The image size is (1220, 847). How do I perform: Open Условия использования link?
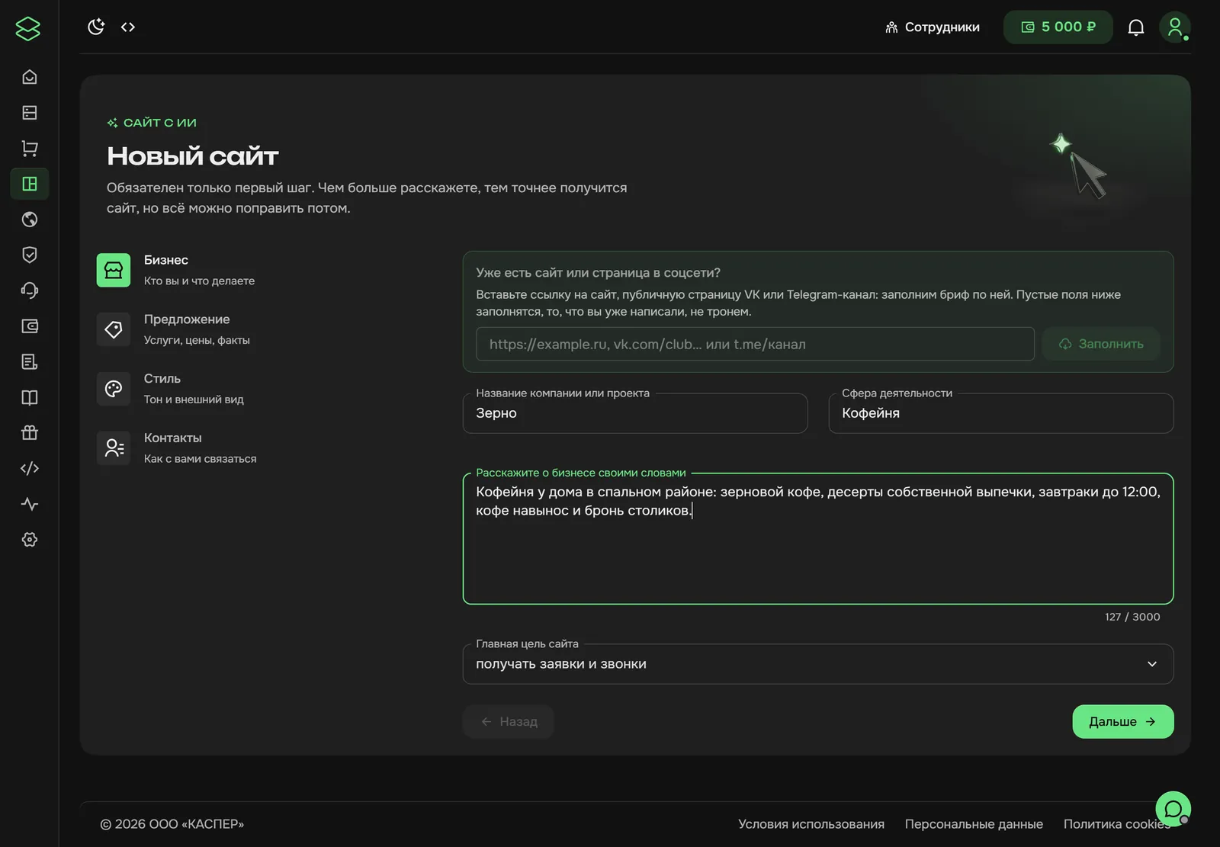pyautogui.click(x=811, y=824)
